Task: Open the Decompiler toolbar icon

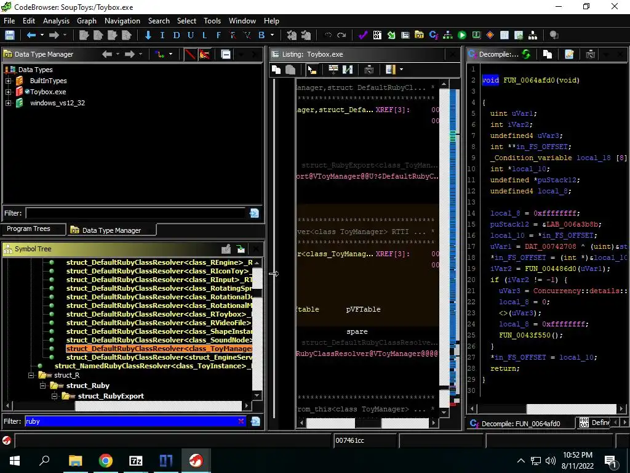Action: [x=434, y=35]
